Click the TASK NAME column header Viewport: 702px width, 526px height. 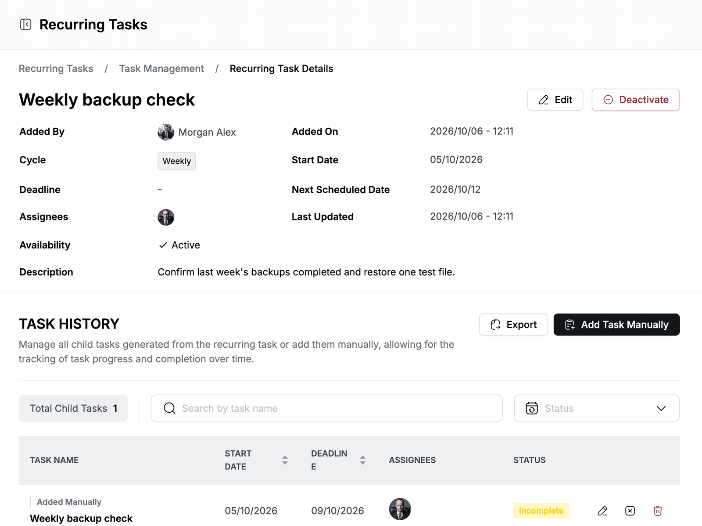pyautogui.click(x=54, y=460)
